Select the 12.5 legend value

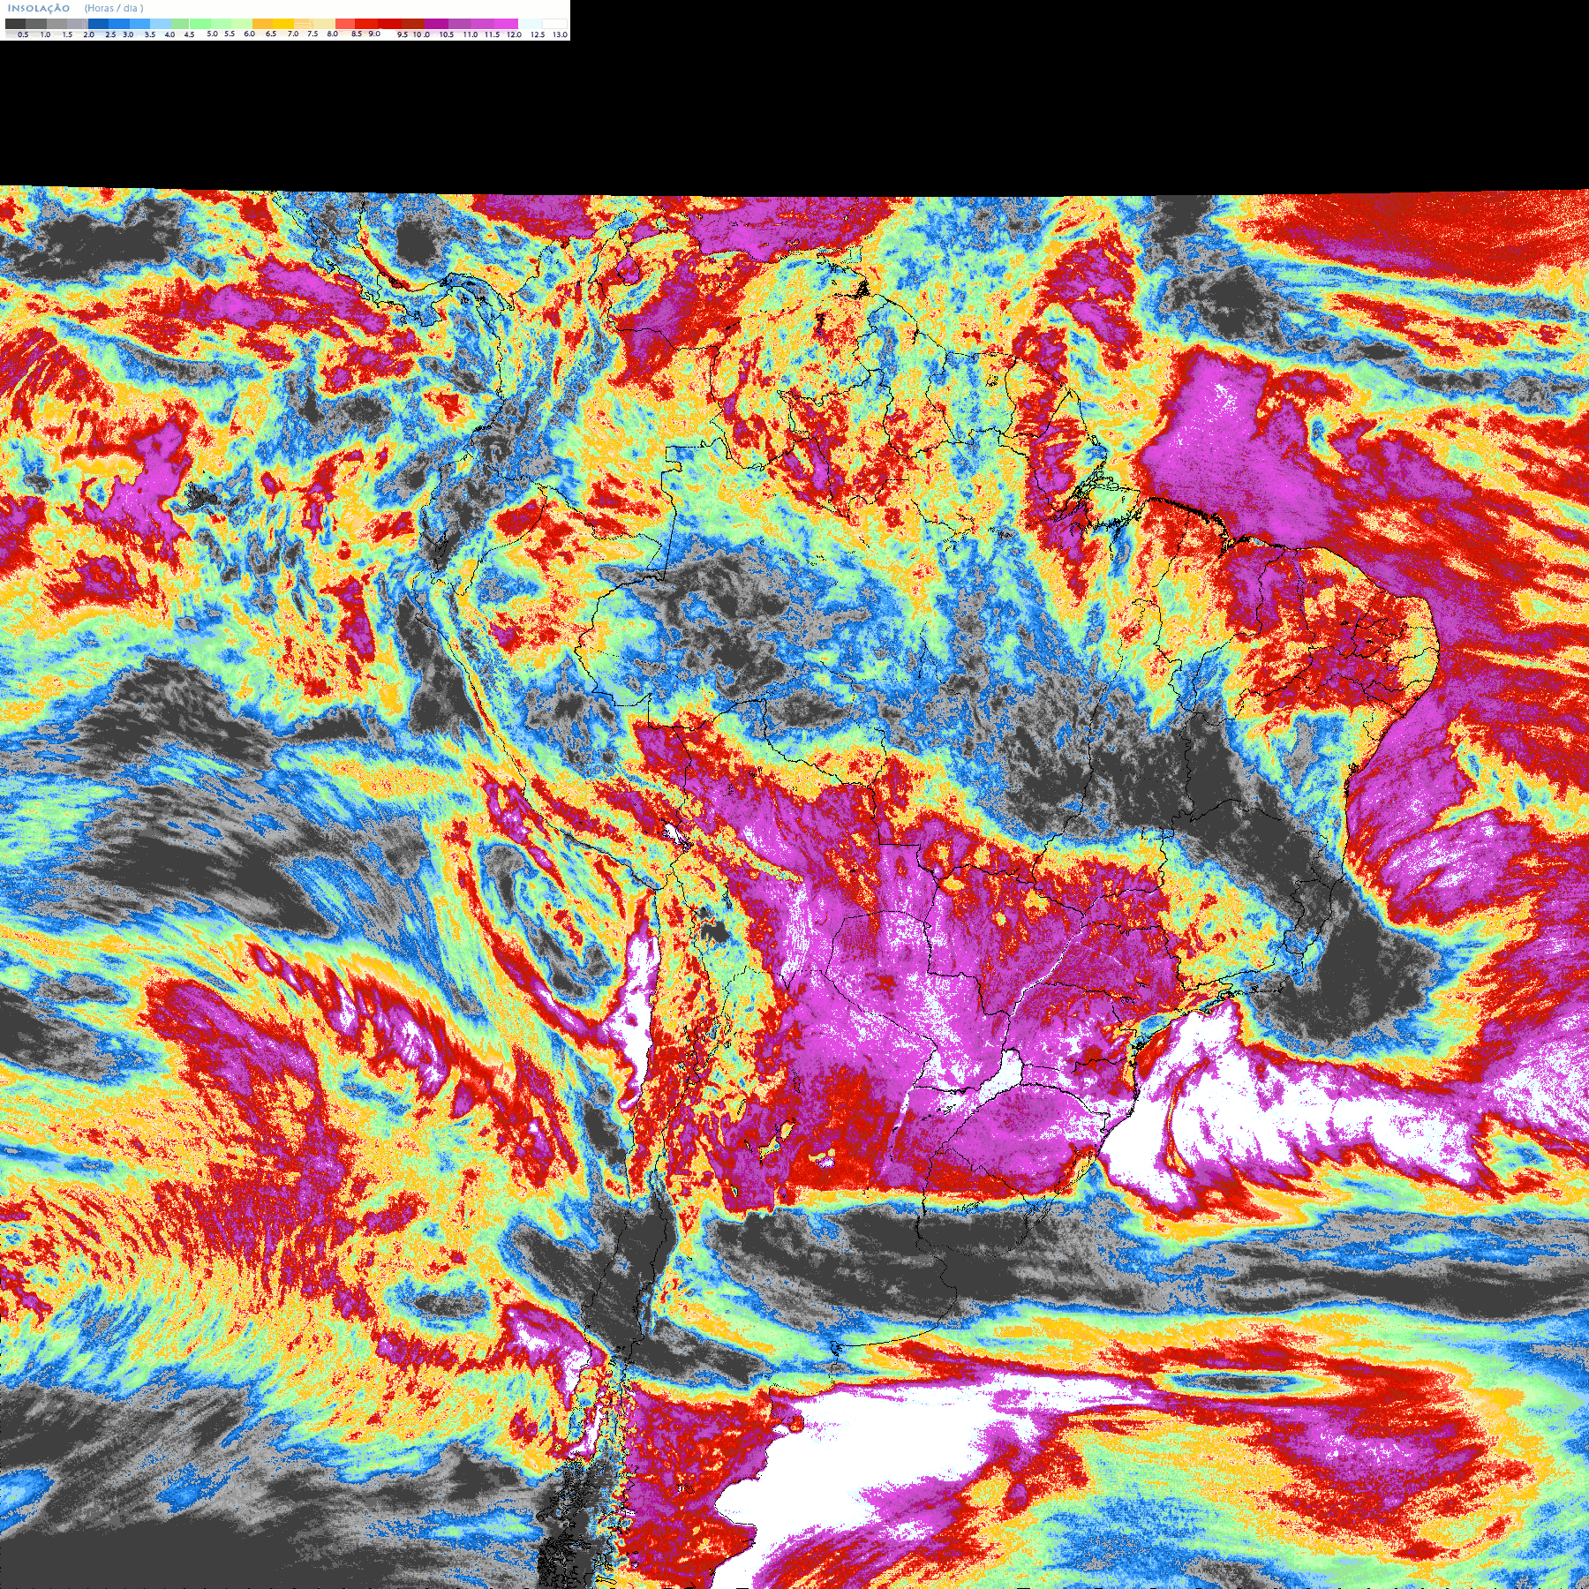pyautogui.click(x=538, y=34)
